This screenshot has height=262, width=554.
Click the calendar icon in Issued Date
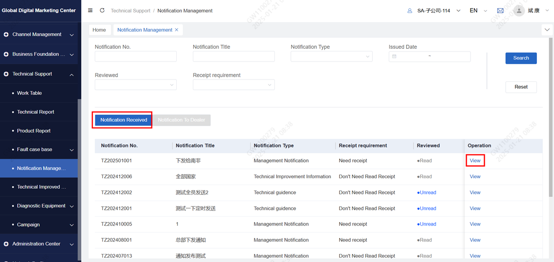coord(394,57)
